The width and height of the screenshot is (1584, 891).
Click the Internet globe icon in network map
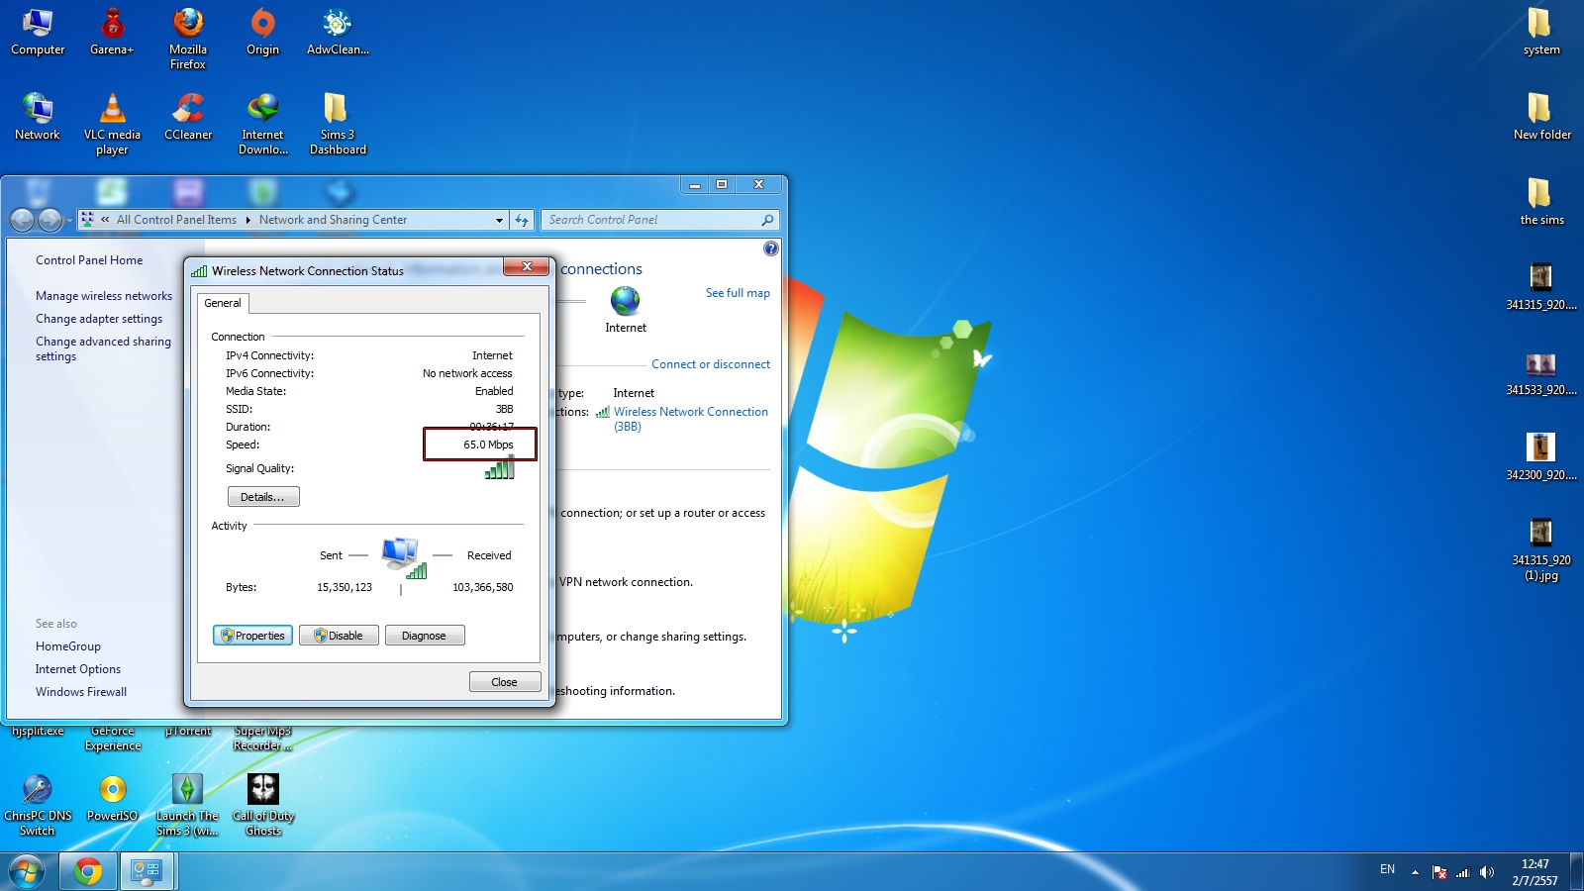[625, 300]
